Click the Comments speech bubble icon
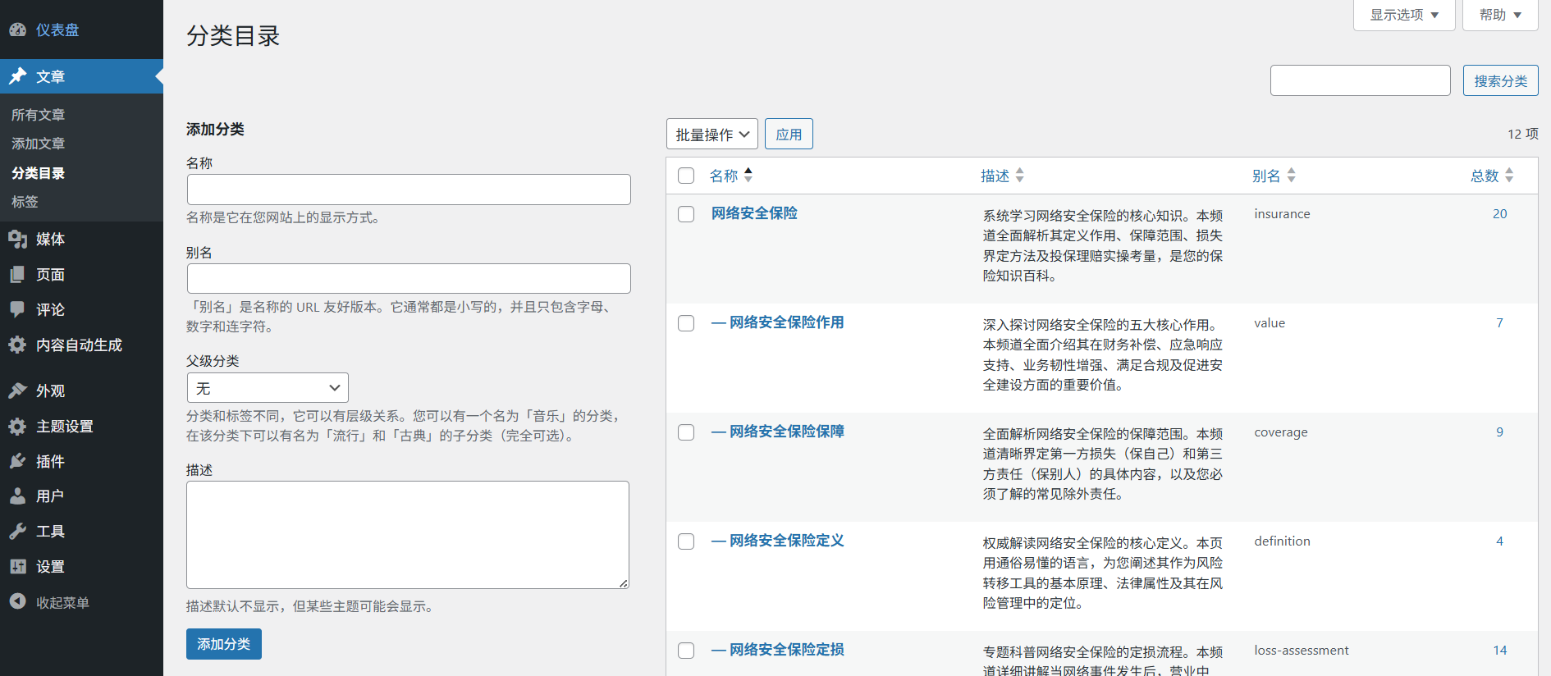 [18, 309]
